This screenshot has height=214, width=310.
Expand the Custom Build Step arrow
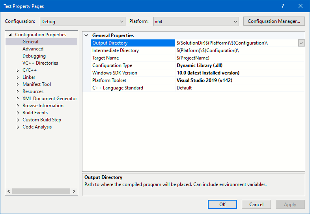(x=18, y=120)
